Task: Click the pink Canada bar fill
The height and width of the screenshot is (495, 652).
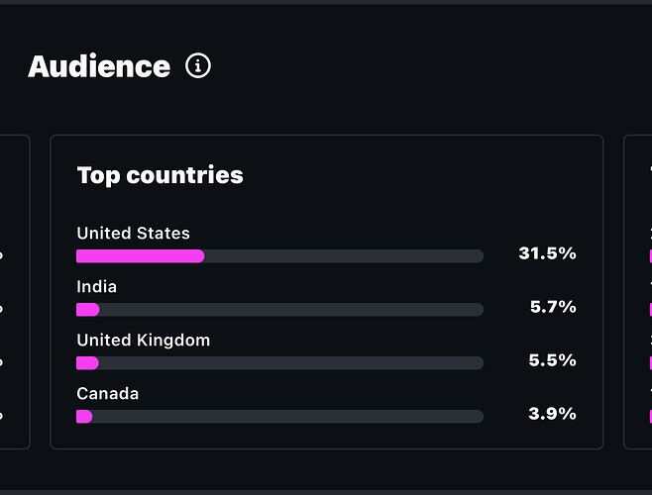Action: pyautogui.click(x=84, y=417)
